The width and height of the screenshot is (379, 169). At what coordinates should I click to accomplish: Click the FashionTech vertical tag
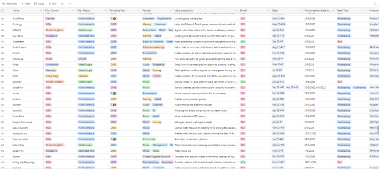(x=149, y=30)
